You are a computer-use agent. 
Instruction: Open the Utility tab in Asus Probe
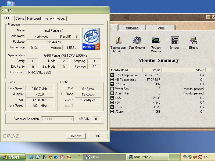coord(160,28)
